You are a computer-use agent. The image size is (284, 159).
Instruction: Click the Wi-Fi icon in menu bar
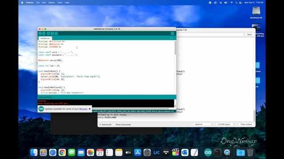pyautogui.click(x=232, y=3)
